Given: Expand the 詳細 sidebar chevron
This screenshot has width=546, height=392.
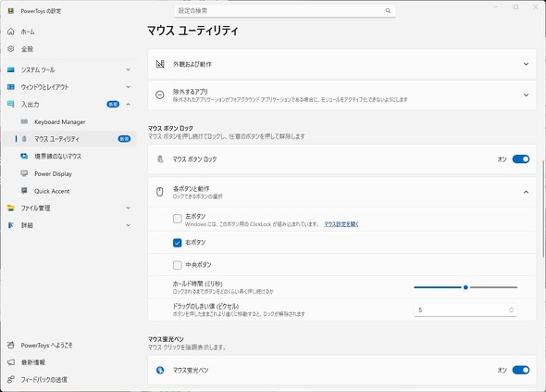Looking at the screenshot, I should pyautogui.click(x=128, y=225).
